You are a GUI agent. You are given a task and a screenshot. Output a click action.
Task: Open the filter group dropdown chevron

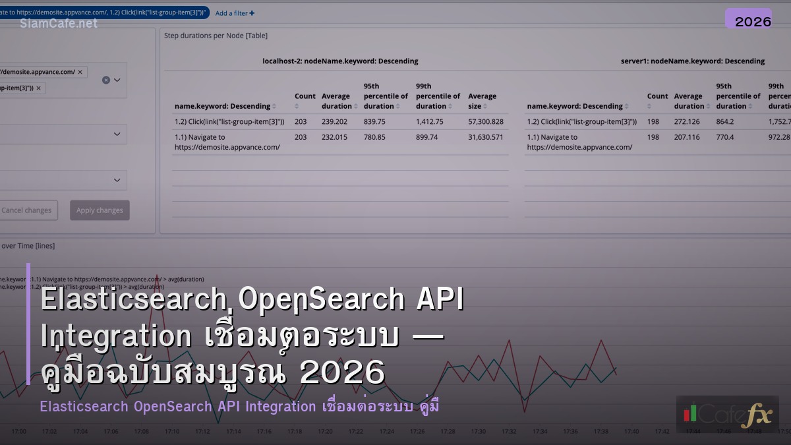tap(117, 80)
